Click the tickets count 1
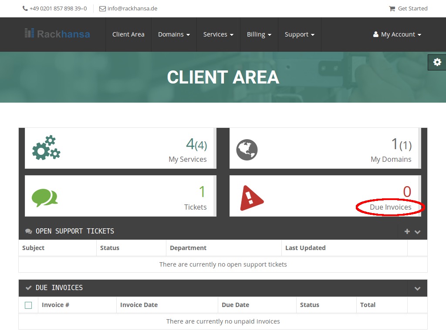The width and height of the screenshot is (446, 334). pos(202,192)
